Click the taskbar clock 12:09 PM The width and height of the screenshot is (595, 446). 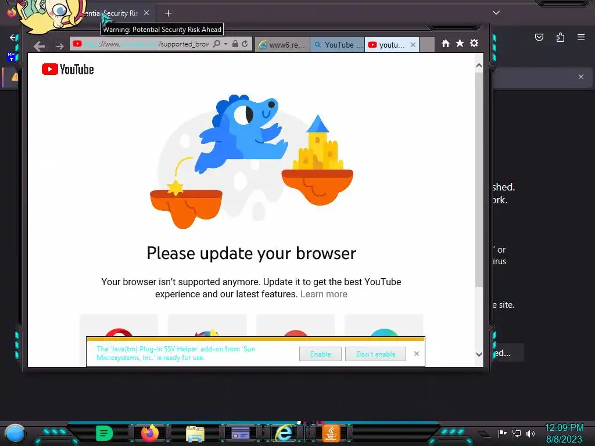[564, 428]
